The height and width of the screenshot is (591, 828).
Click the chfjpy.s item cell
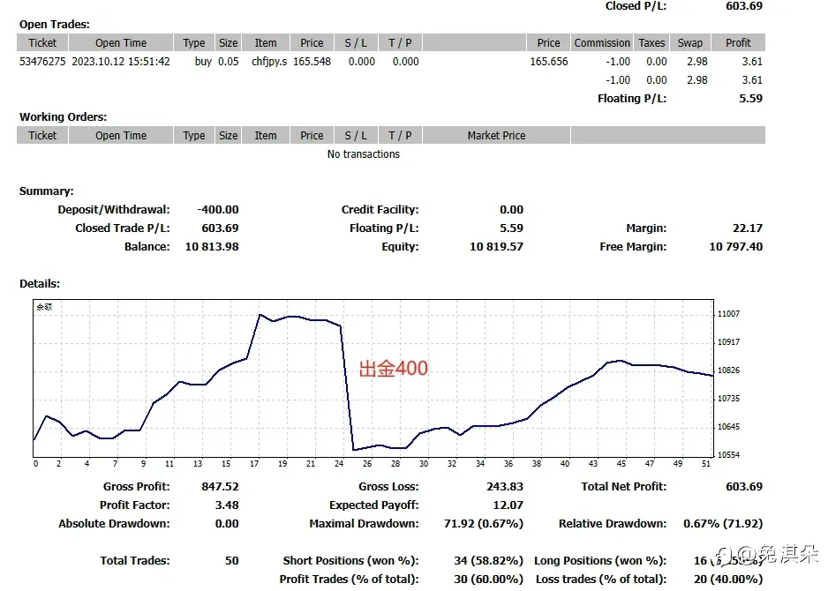coord(268,62)
